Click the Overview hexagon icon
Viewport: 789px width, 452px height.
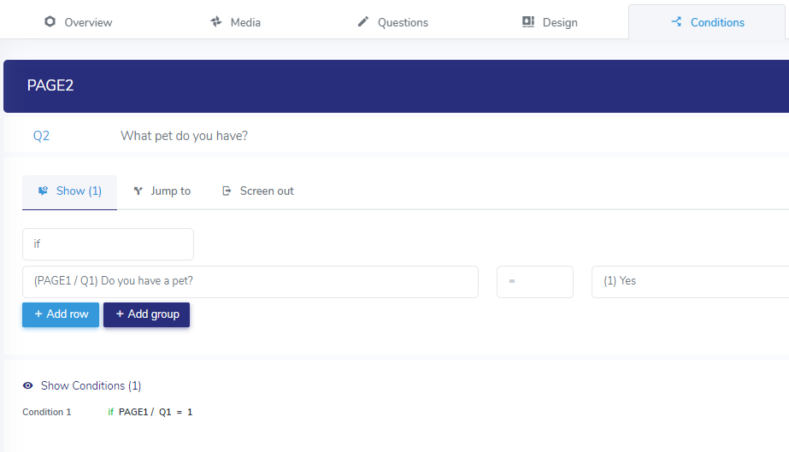(x=50, y=21)
